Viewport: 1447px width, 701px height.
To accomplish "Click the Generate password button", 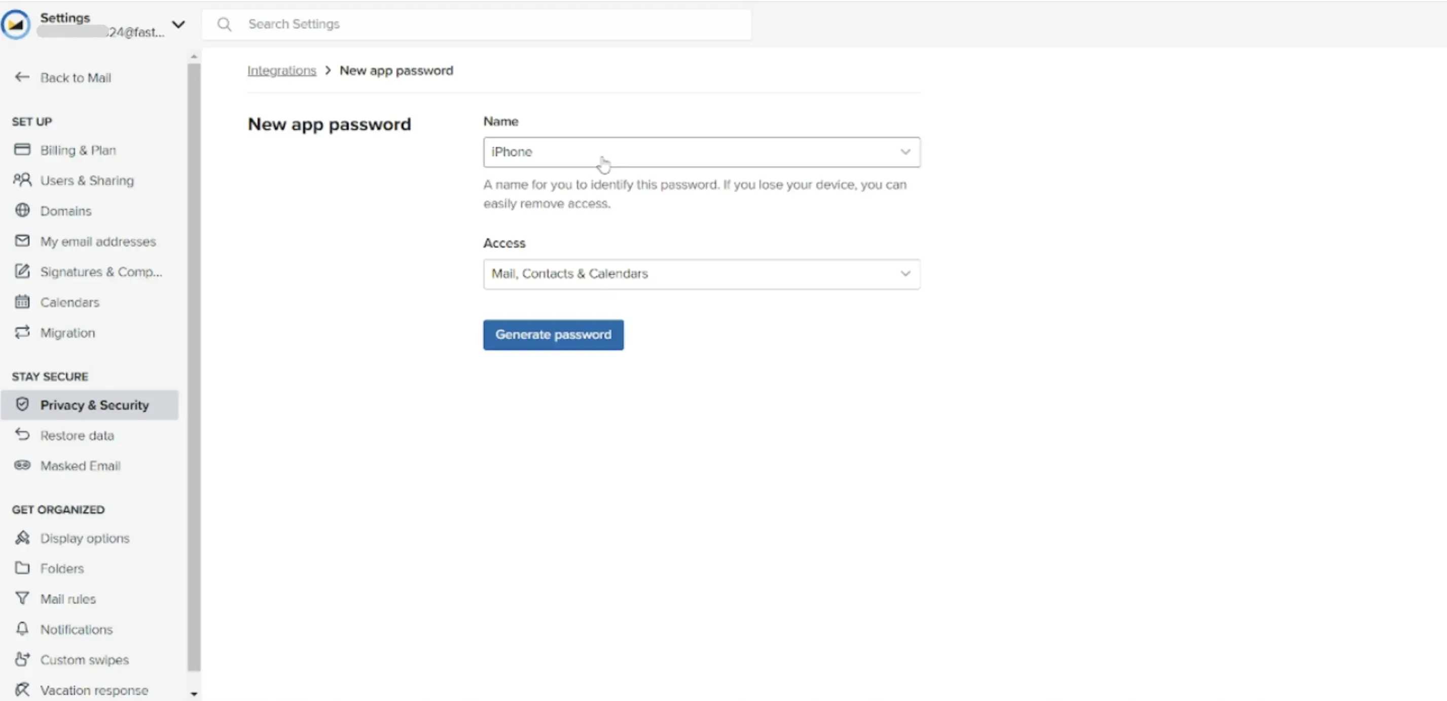I will 553,334.
